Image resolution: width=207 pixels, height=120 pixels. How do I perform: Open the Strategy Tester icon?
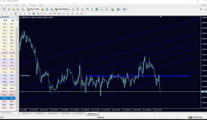pyautogui.click(x=23, y=9)
